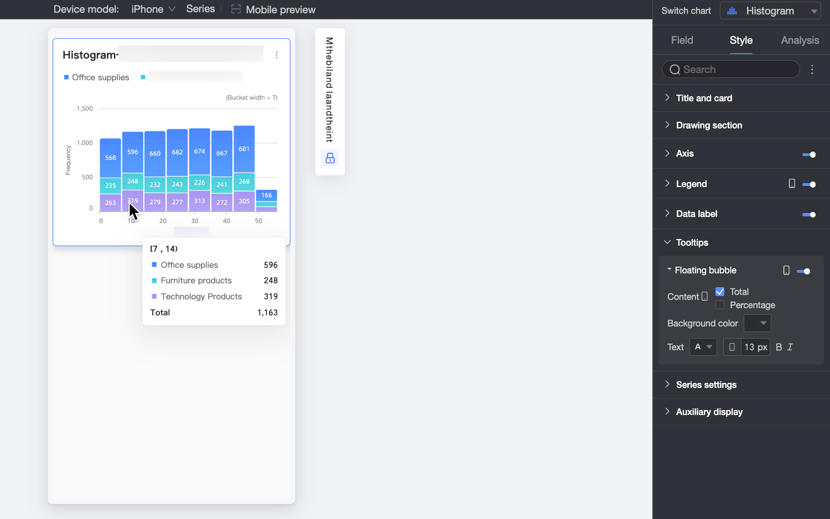
Task: Click the Search style settings field
Action: (x=731, y=69)
